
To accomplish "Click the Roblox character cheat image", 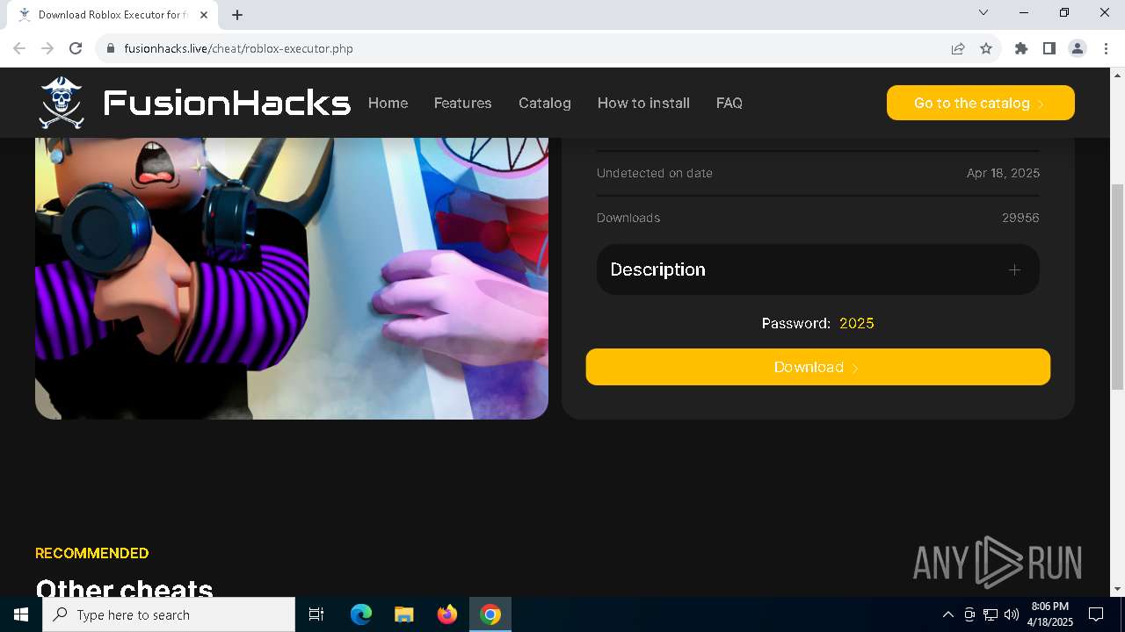I will click(x=292, y=278).
